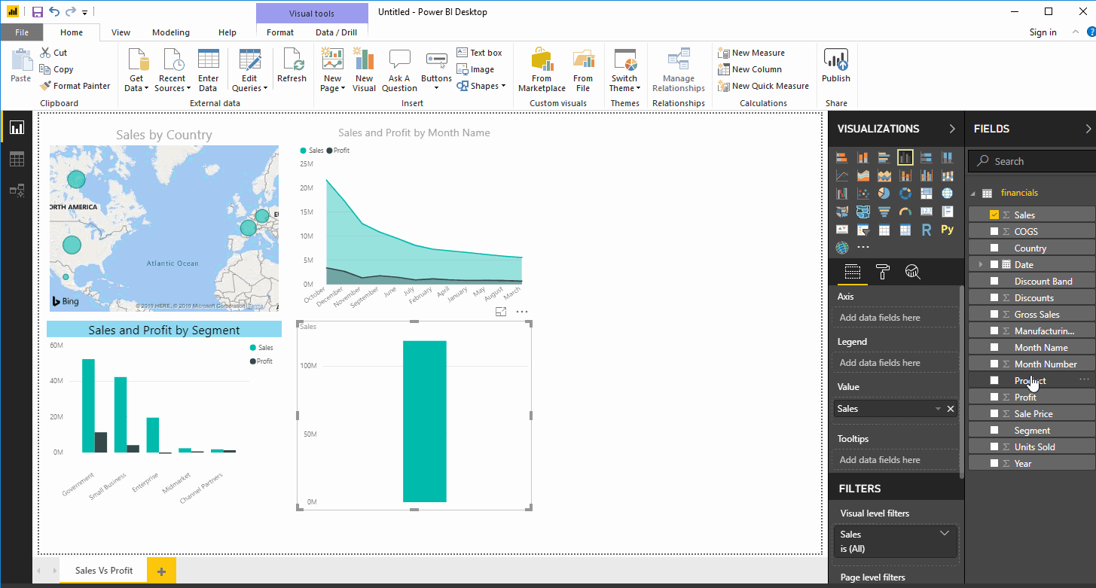1096x588 pixels.
Task: Tick the Gross Sales field checkbox
Action: click(x=994, y=314)
